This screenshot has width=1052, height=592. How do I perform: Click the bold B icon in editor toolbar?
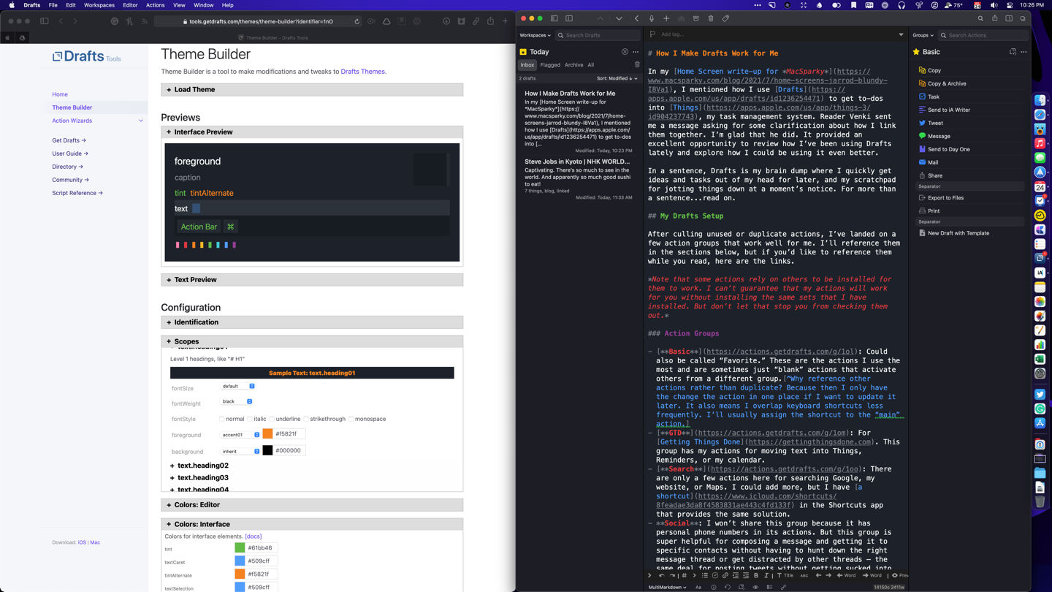tap(756, 575)
